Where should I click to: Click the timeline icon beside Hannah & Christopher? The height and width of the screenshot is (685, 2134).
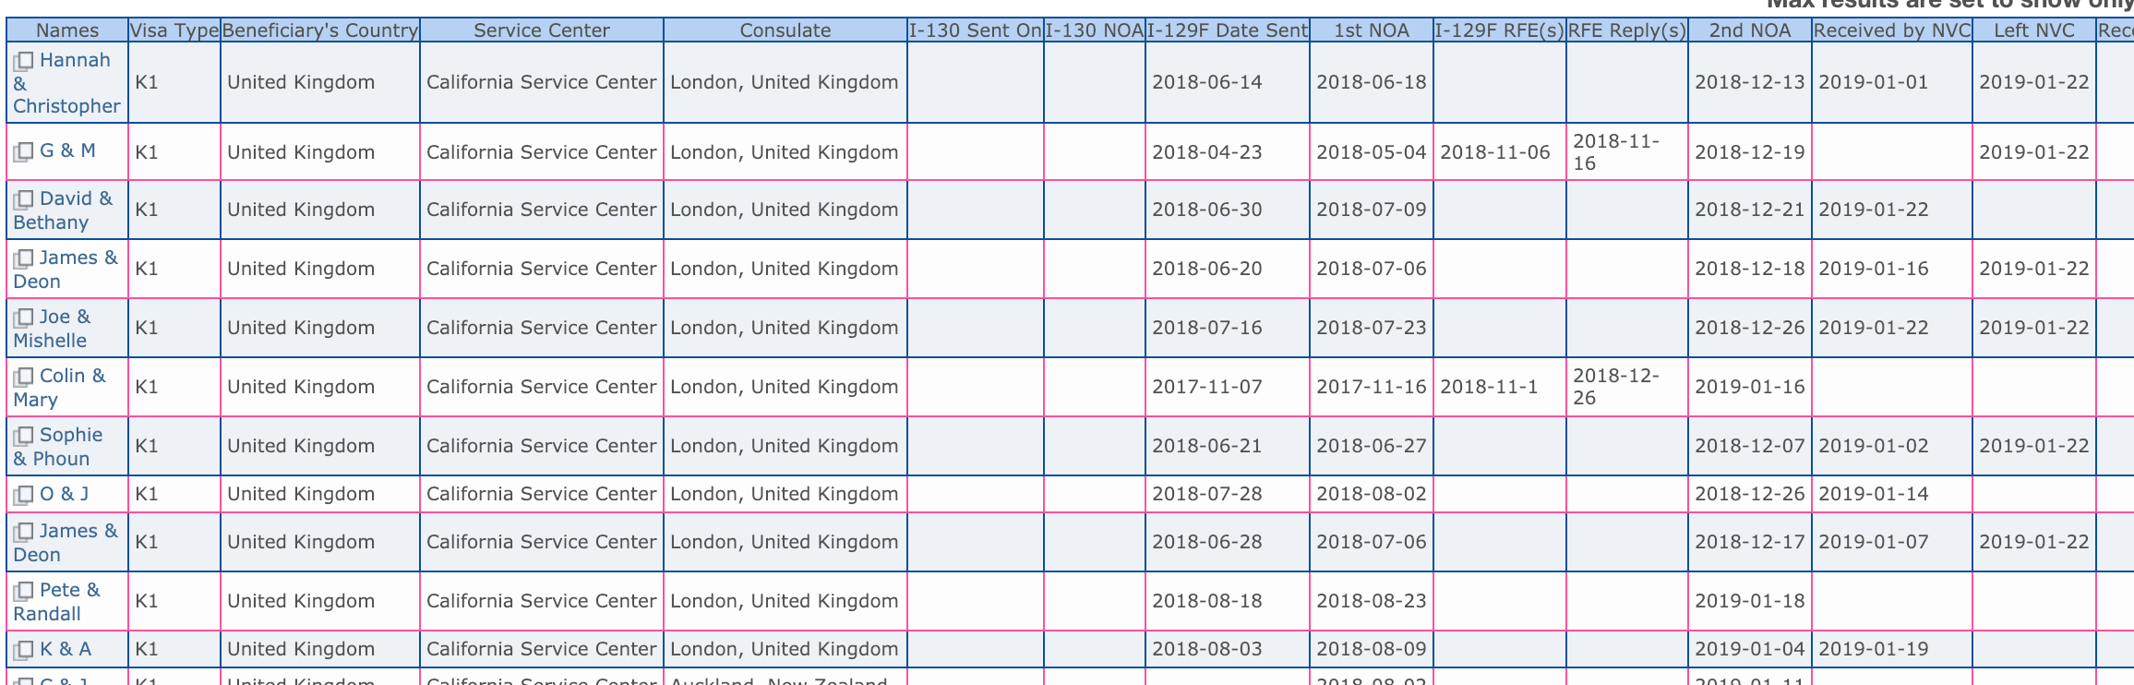23,62
